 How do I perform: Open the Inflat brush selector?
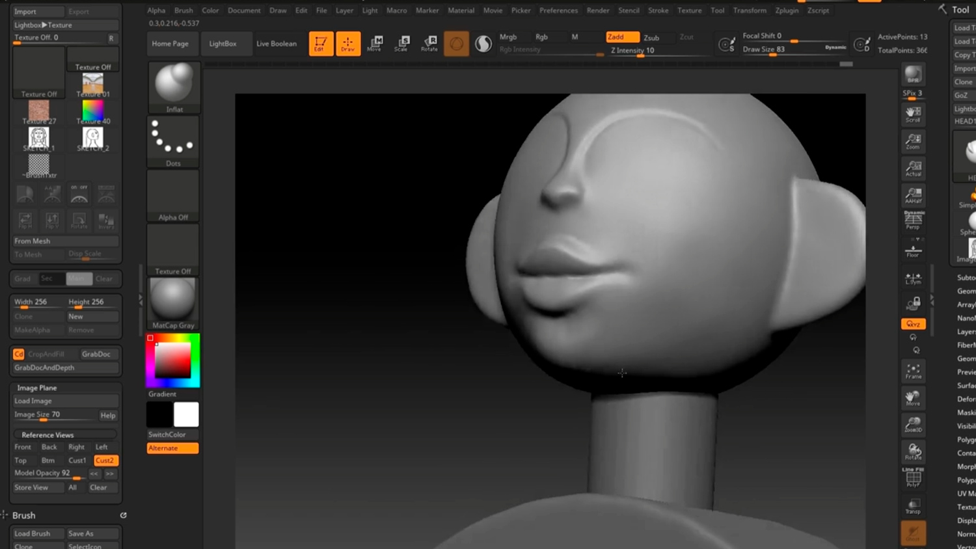click(174, 88)
